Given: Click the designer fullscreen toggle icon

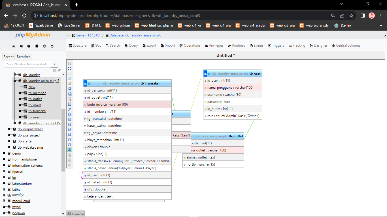Looking at the screenshot, I should 70,69.
